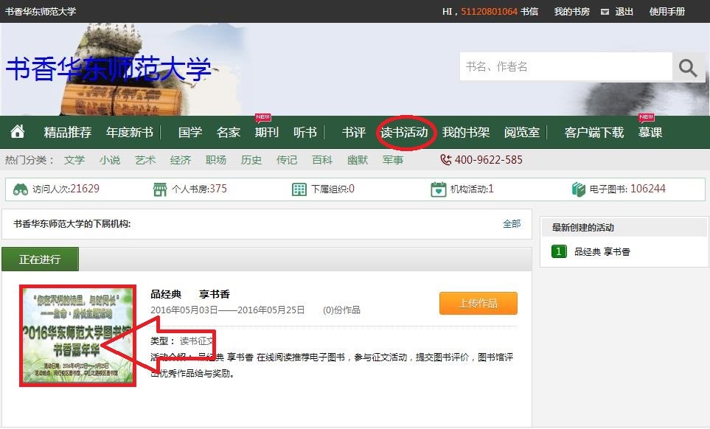
Task: Click the binoculars visit count icon
Action: tap(21, 189)
